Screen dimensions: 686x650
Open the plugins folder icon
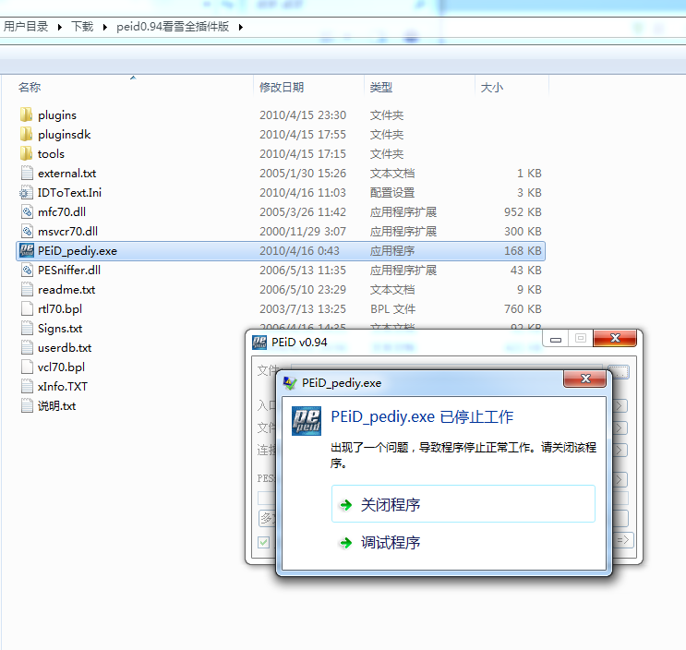point(26,115)
